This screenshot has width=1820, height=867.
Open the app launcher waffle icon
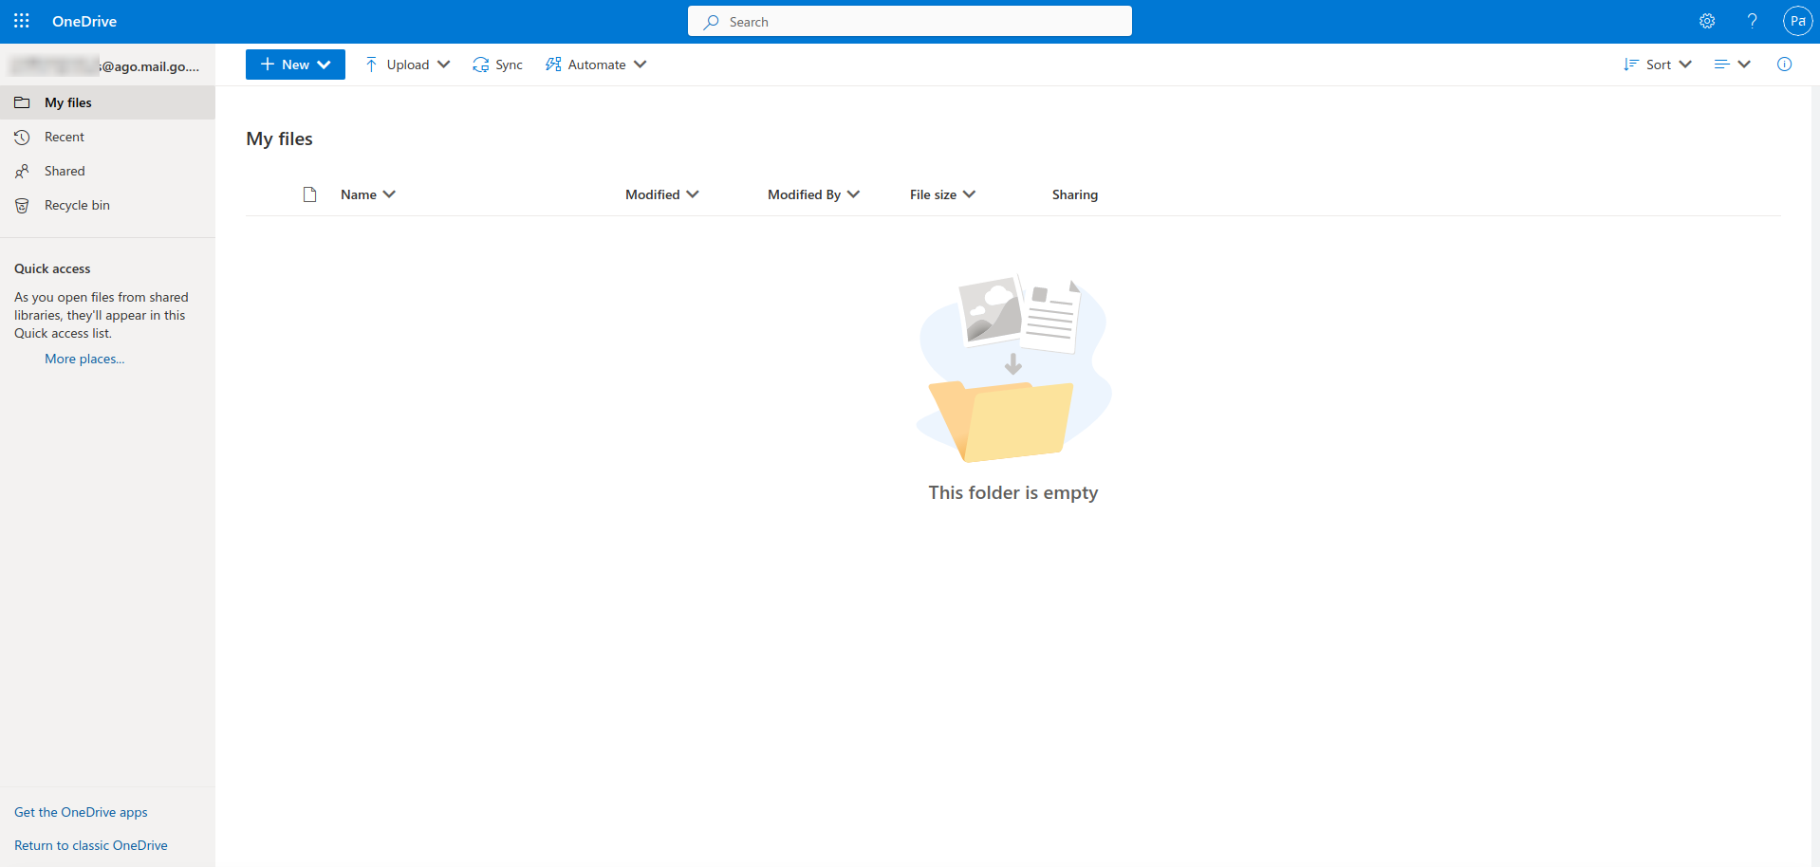(x=22, y=21)
